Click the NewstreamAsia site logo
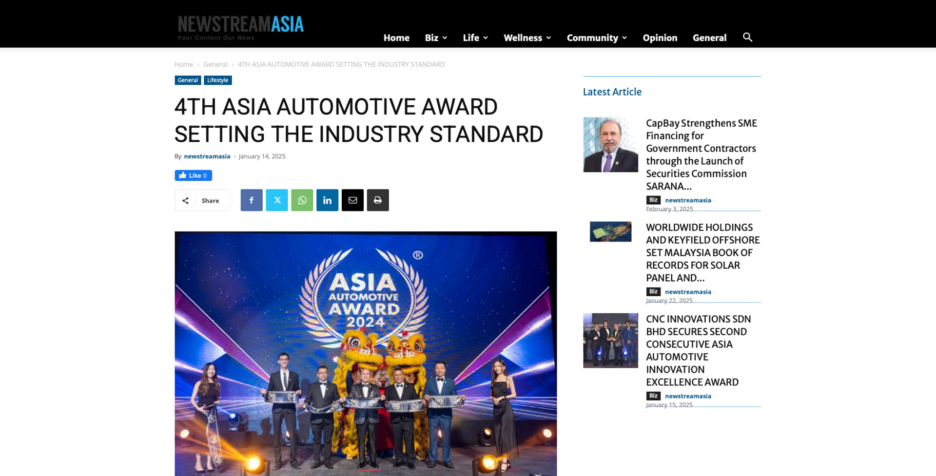936x476 pixels. 240,27
